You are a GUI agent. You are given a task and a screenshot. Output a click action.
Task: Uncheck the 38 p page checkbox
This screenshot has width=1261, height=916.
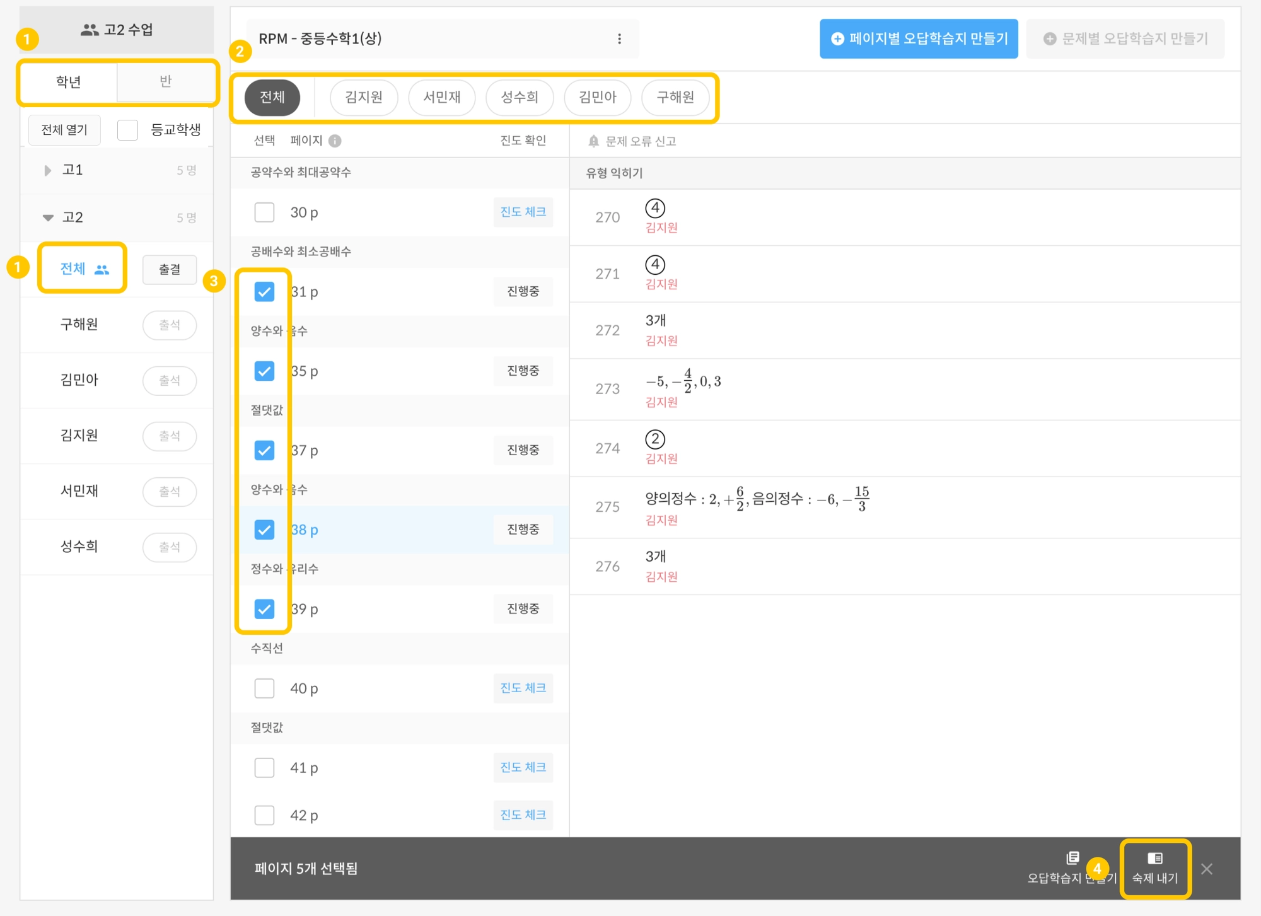264,530
